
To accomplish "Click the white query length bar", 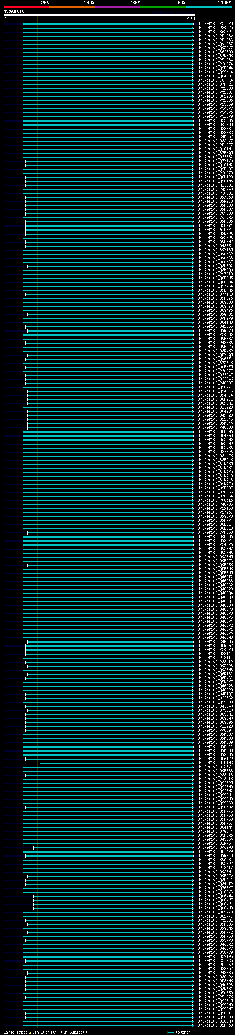I will pos(99,15).
